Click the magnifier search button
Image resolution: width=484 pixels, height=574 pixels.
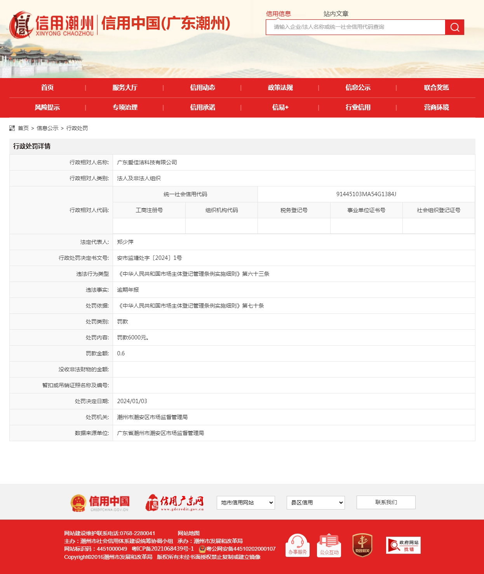(x=454, y=27)
